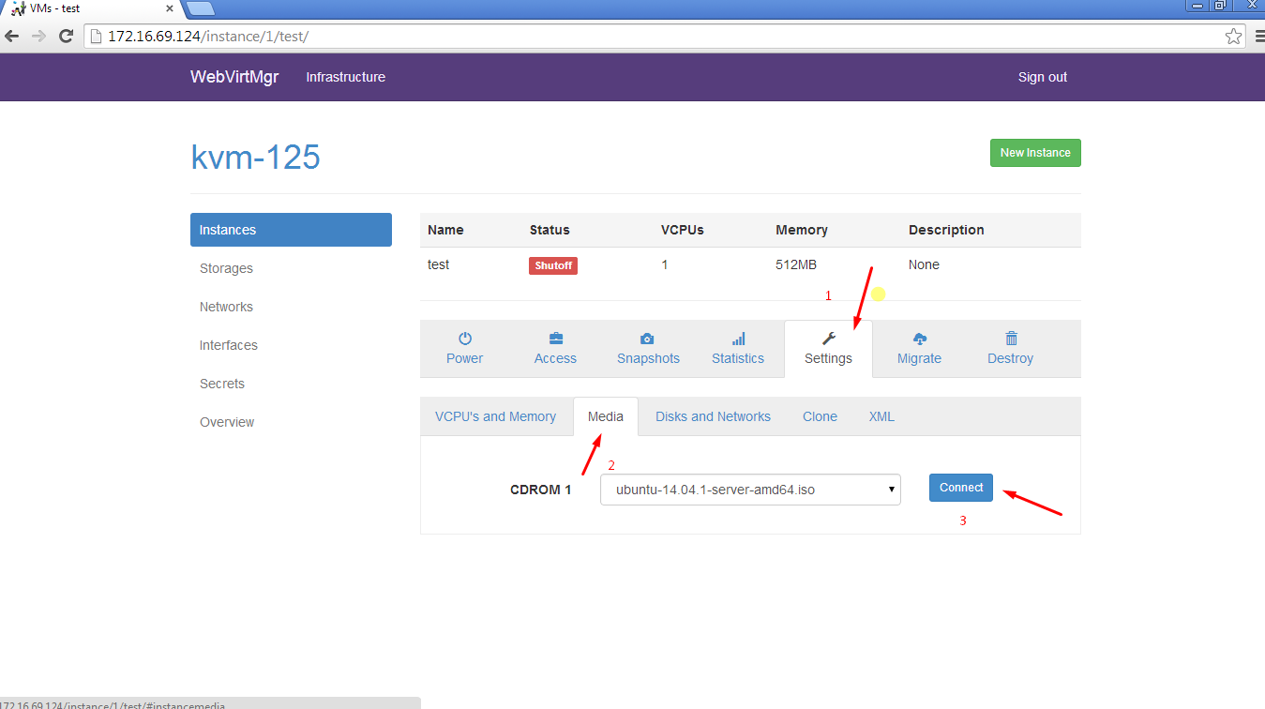Click the VCPUs value '1'
This screenshot has width=1265, height=709.
665,264
